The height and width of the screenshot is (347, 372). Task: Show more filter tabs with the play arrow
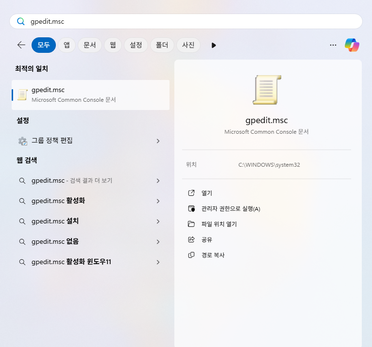[x=214, y=45]
